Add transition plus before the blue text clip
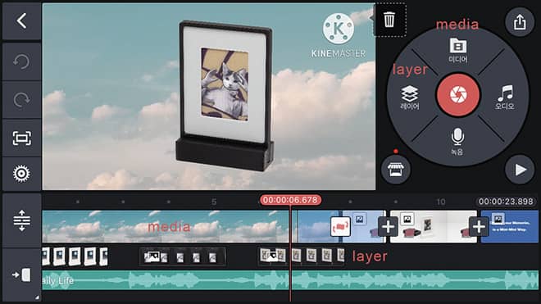This screenshot has height=304, width=541. click(x=479, y=227)
